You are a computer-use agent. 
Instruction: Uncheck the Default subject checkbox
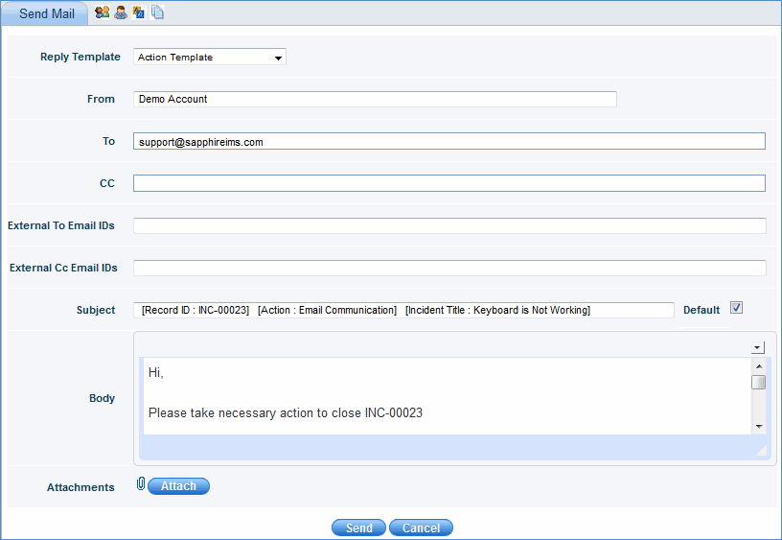(736, 308)
